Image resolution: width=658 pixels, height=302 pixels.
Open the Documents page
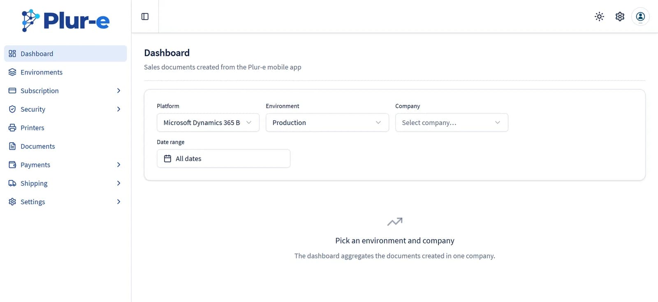coord(65,146)
